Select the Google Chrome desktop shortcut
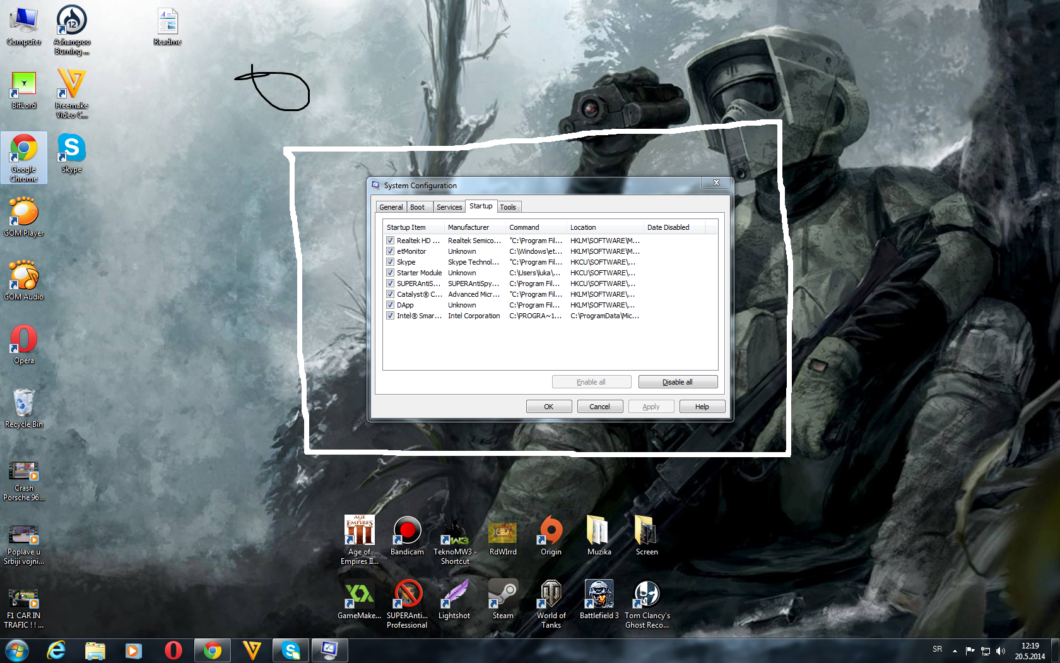1060x663 pixels. click(x=24, y=158)
